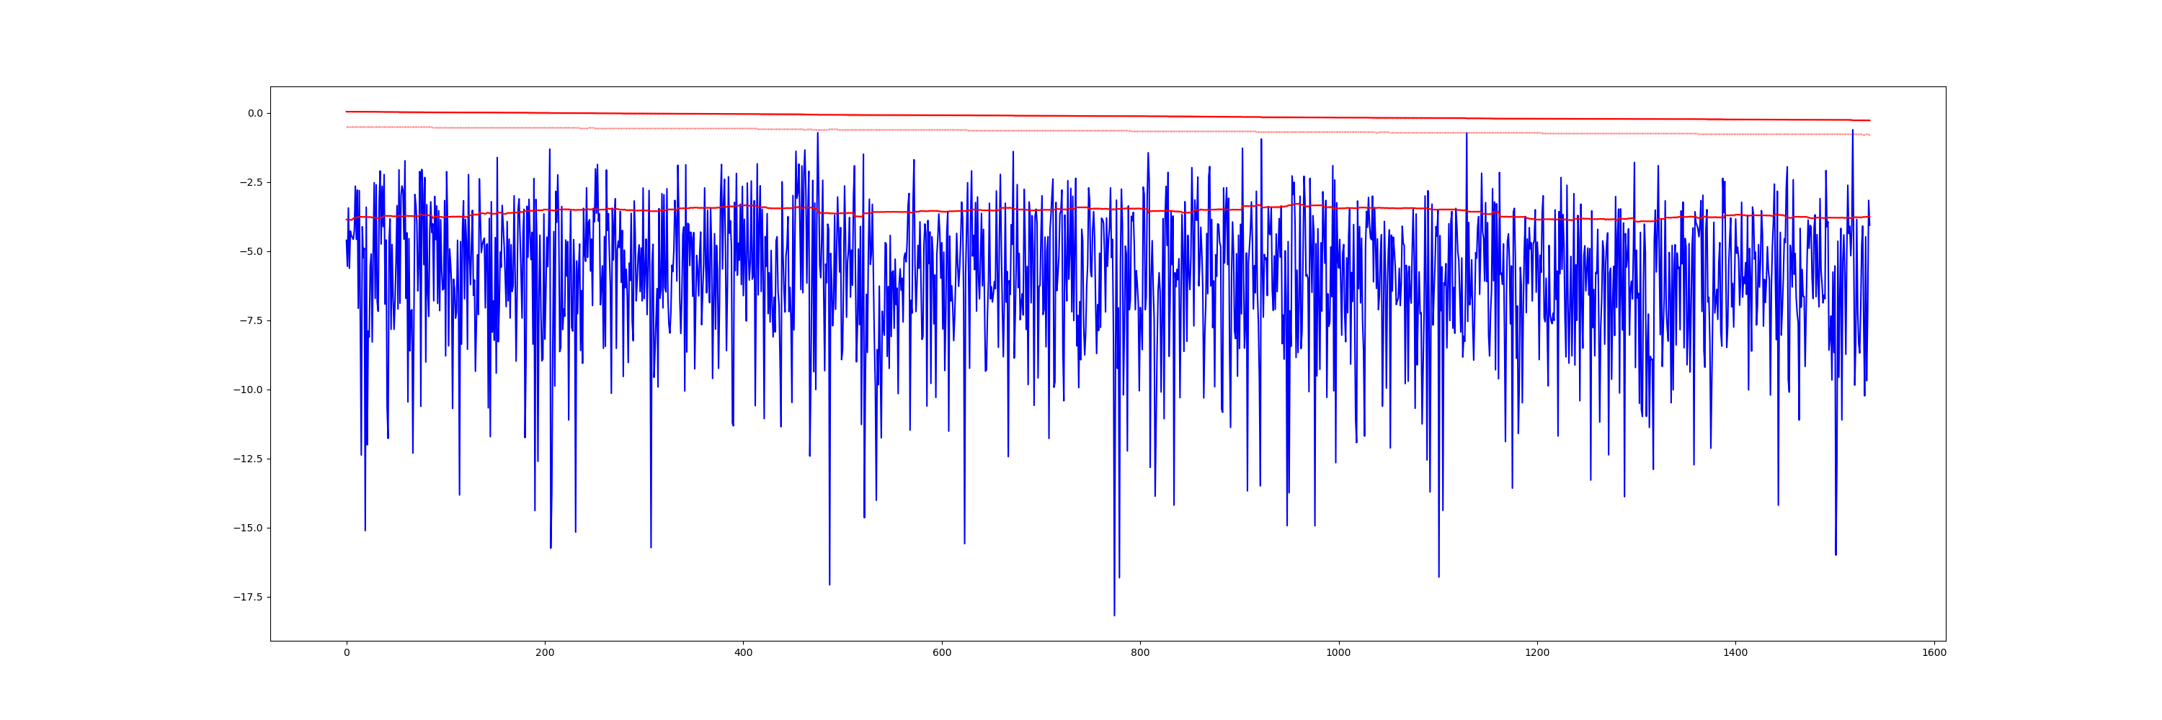This screenshot has width=2162, height=720.
Task: Click the y-axis label −12.5
Action: (x=249, y=459)
